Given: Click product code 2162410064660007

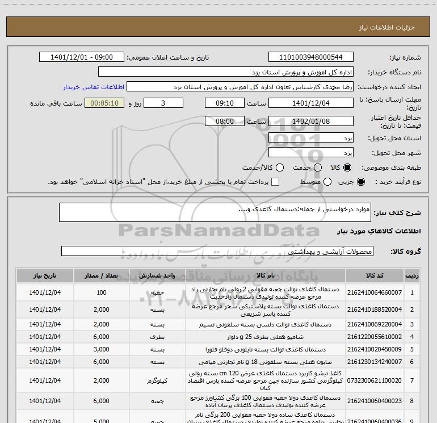Looking at the screenshot, I should pyautogui.click(x=375, y=292).
